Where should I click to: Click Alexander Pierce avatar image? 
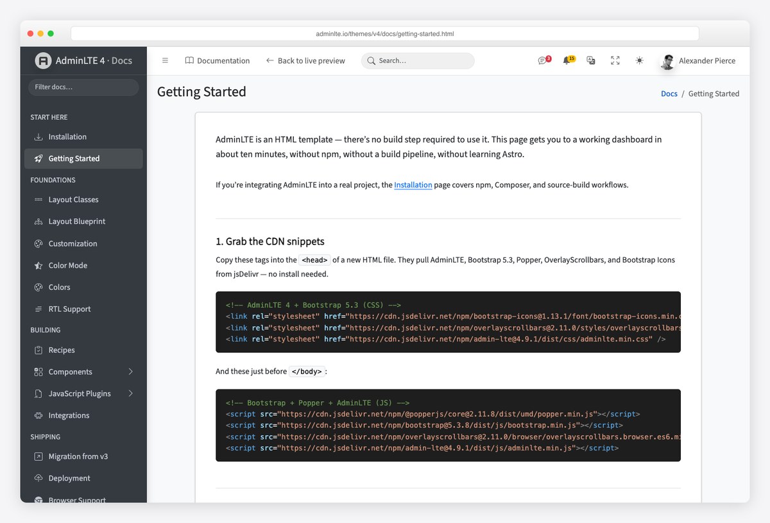coord(667,62)
